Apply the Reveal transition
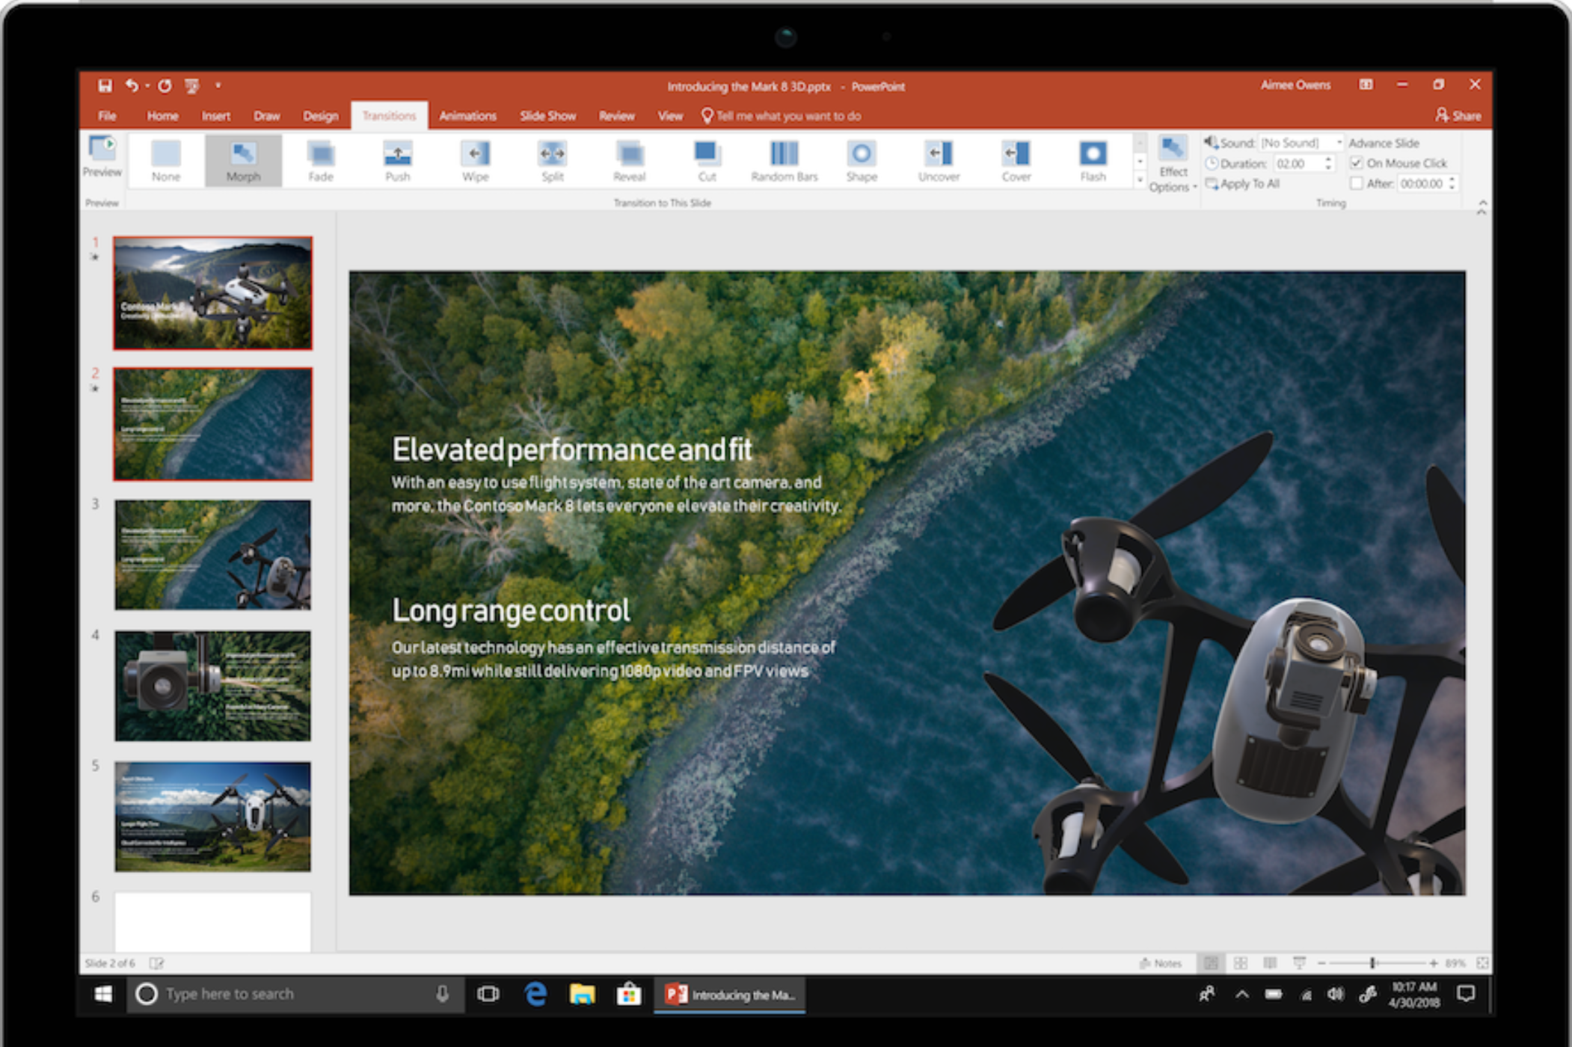Viewport: 1572px width, 1047px height. tap(630, 161)
